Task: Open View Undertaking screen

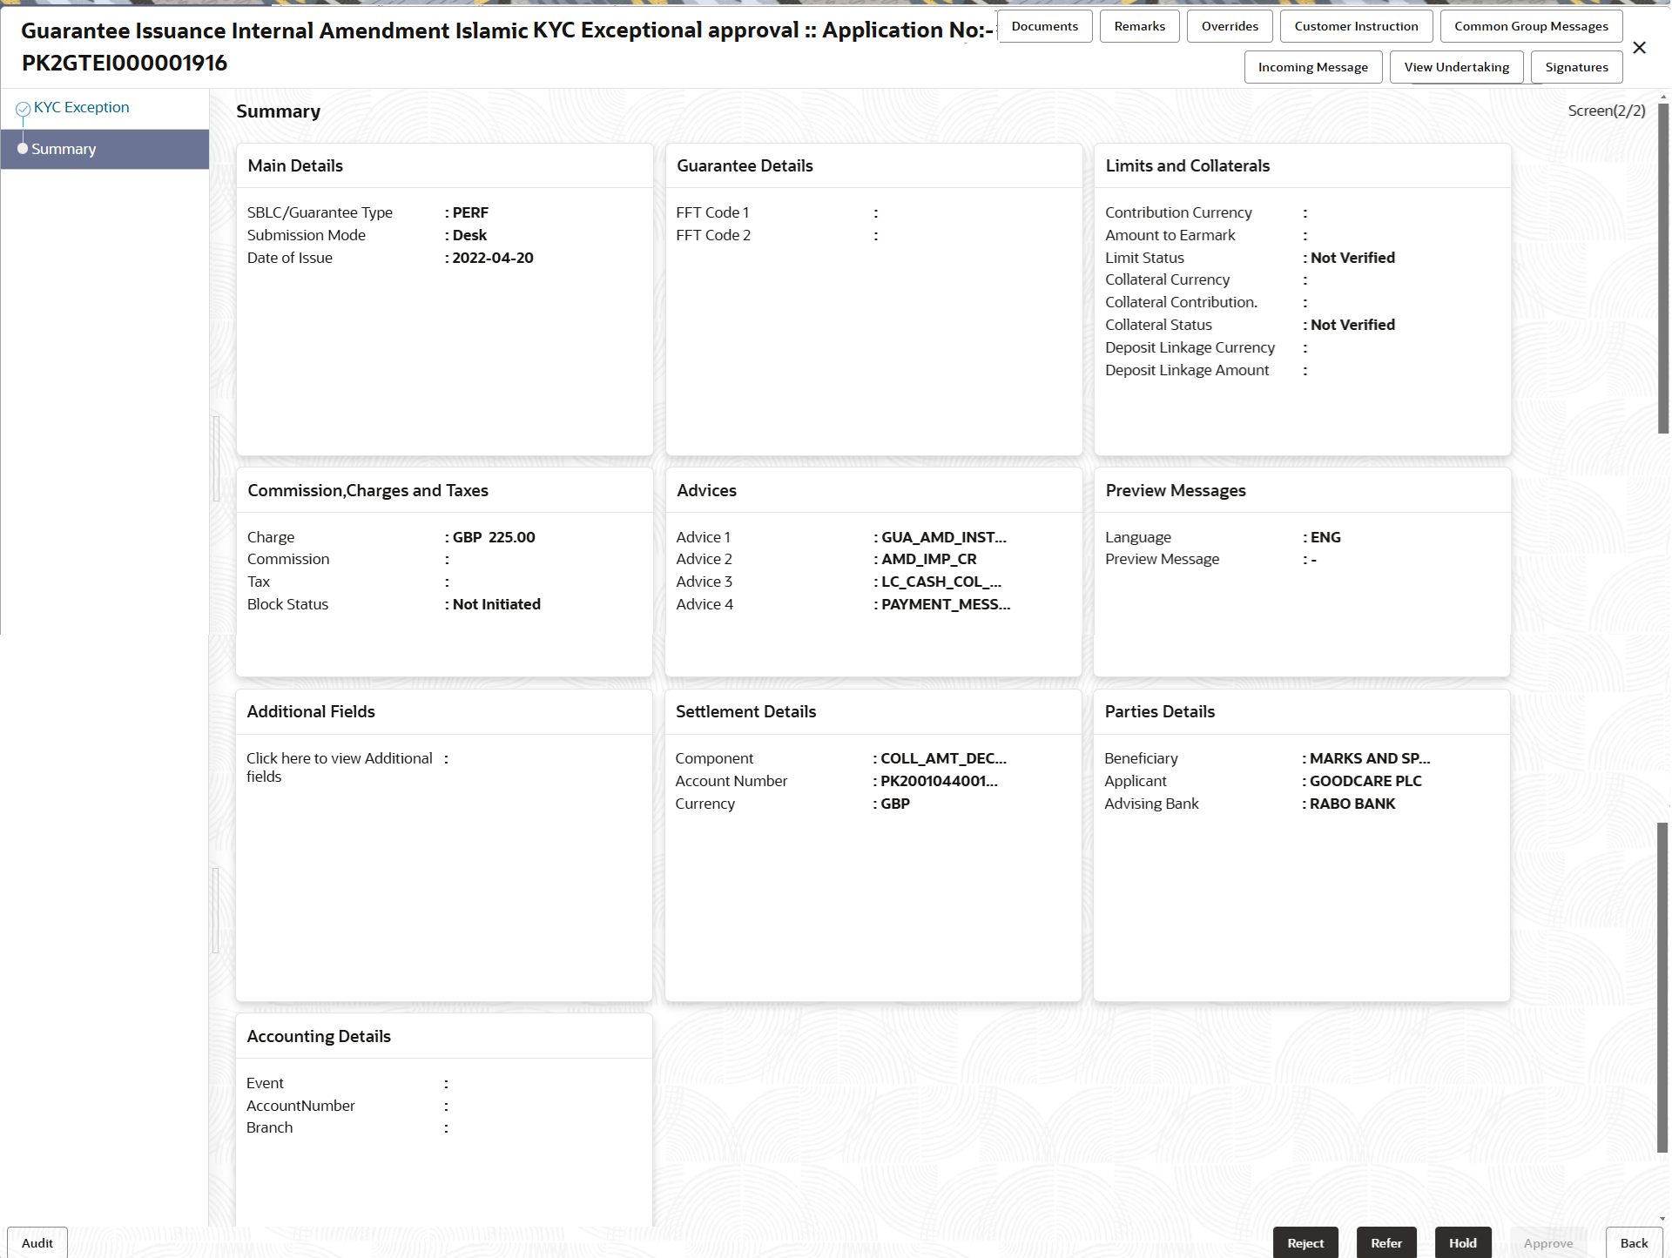Action: tap(1455, 66)
